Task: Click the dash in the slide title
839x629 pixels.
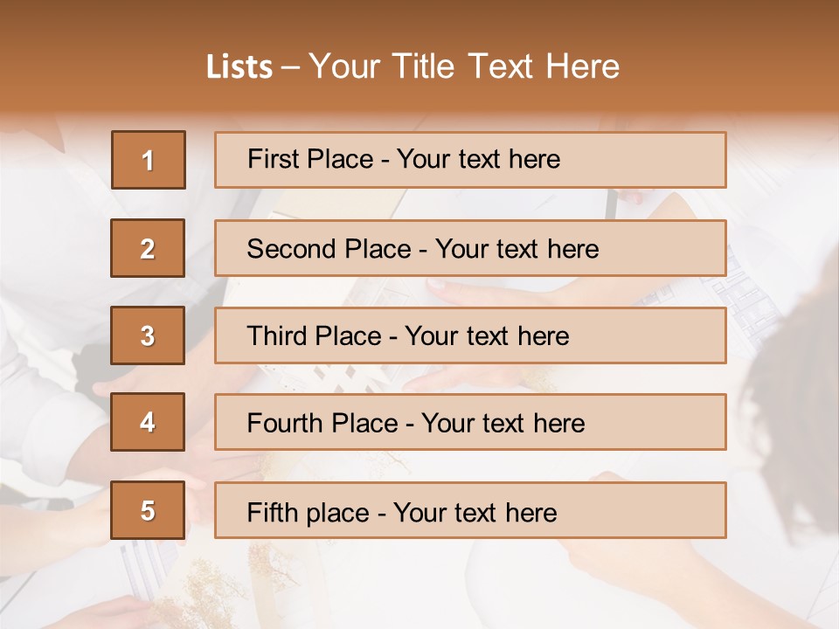Action: point(290,67)
